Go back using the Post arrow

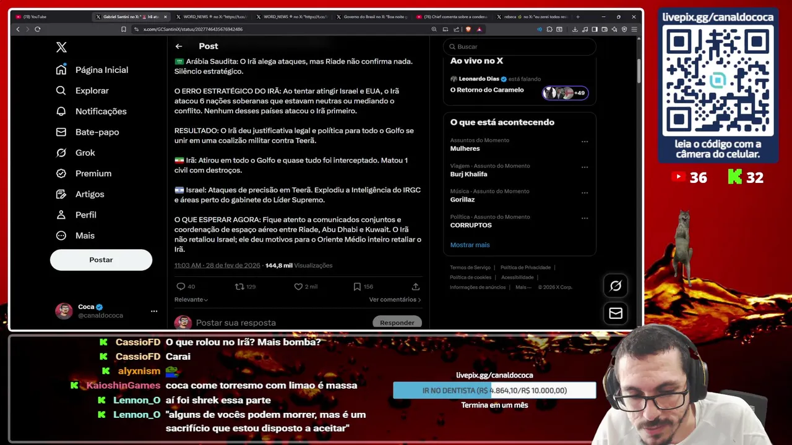tap(179, 46)
